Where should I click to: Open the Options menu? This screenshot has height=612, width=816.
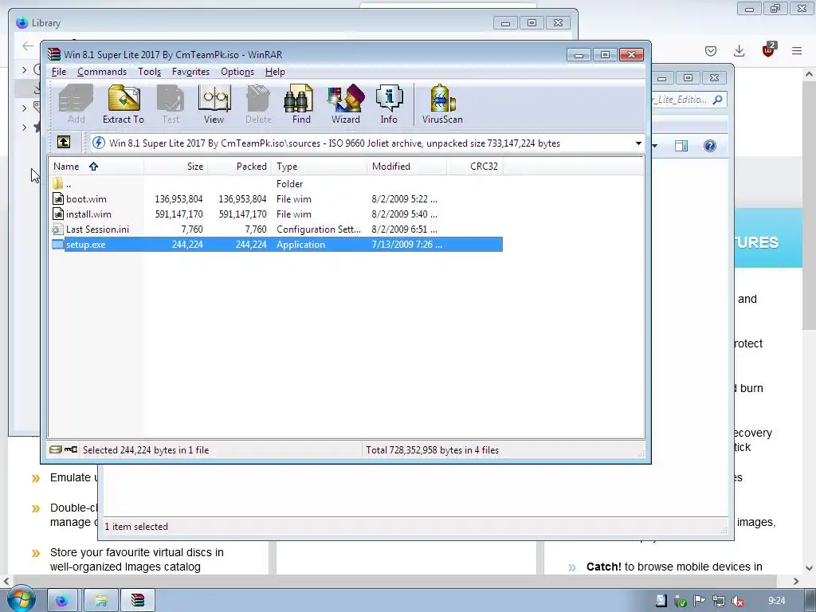(237, 72)
